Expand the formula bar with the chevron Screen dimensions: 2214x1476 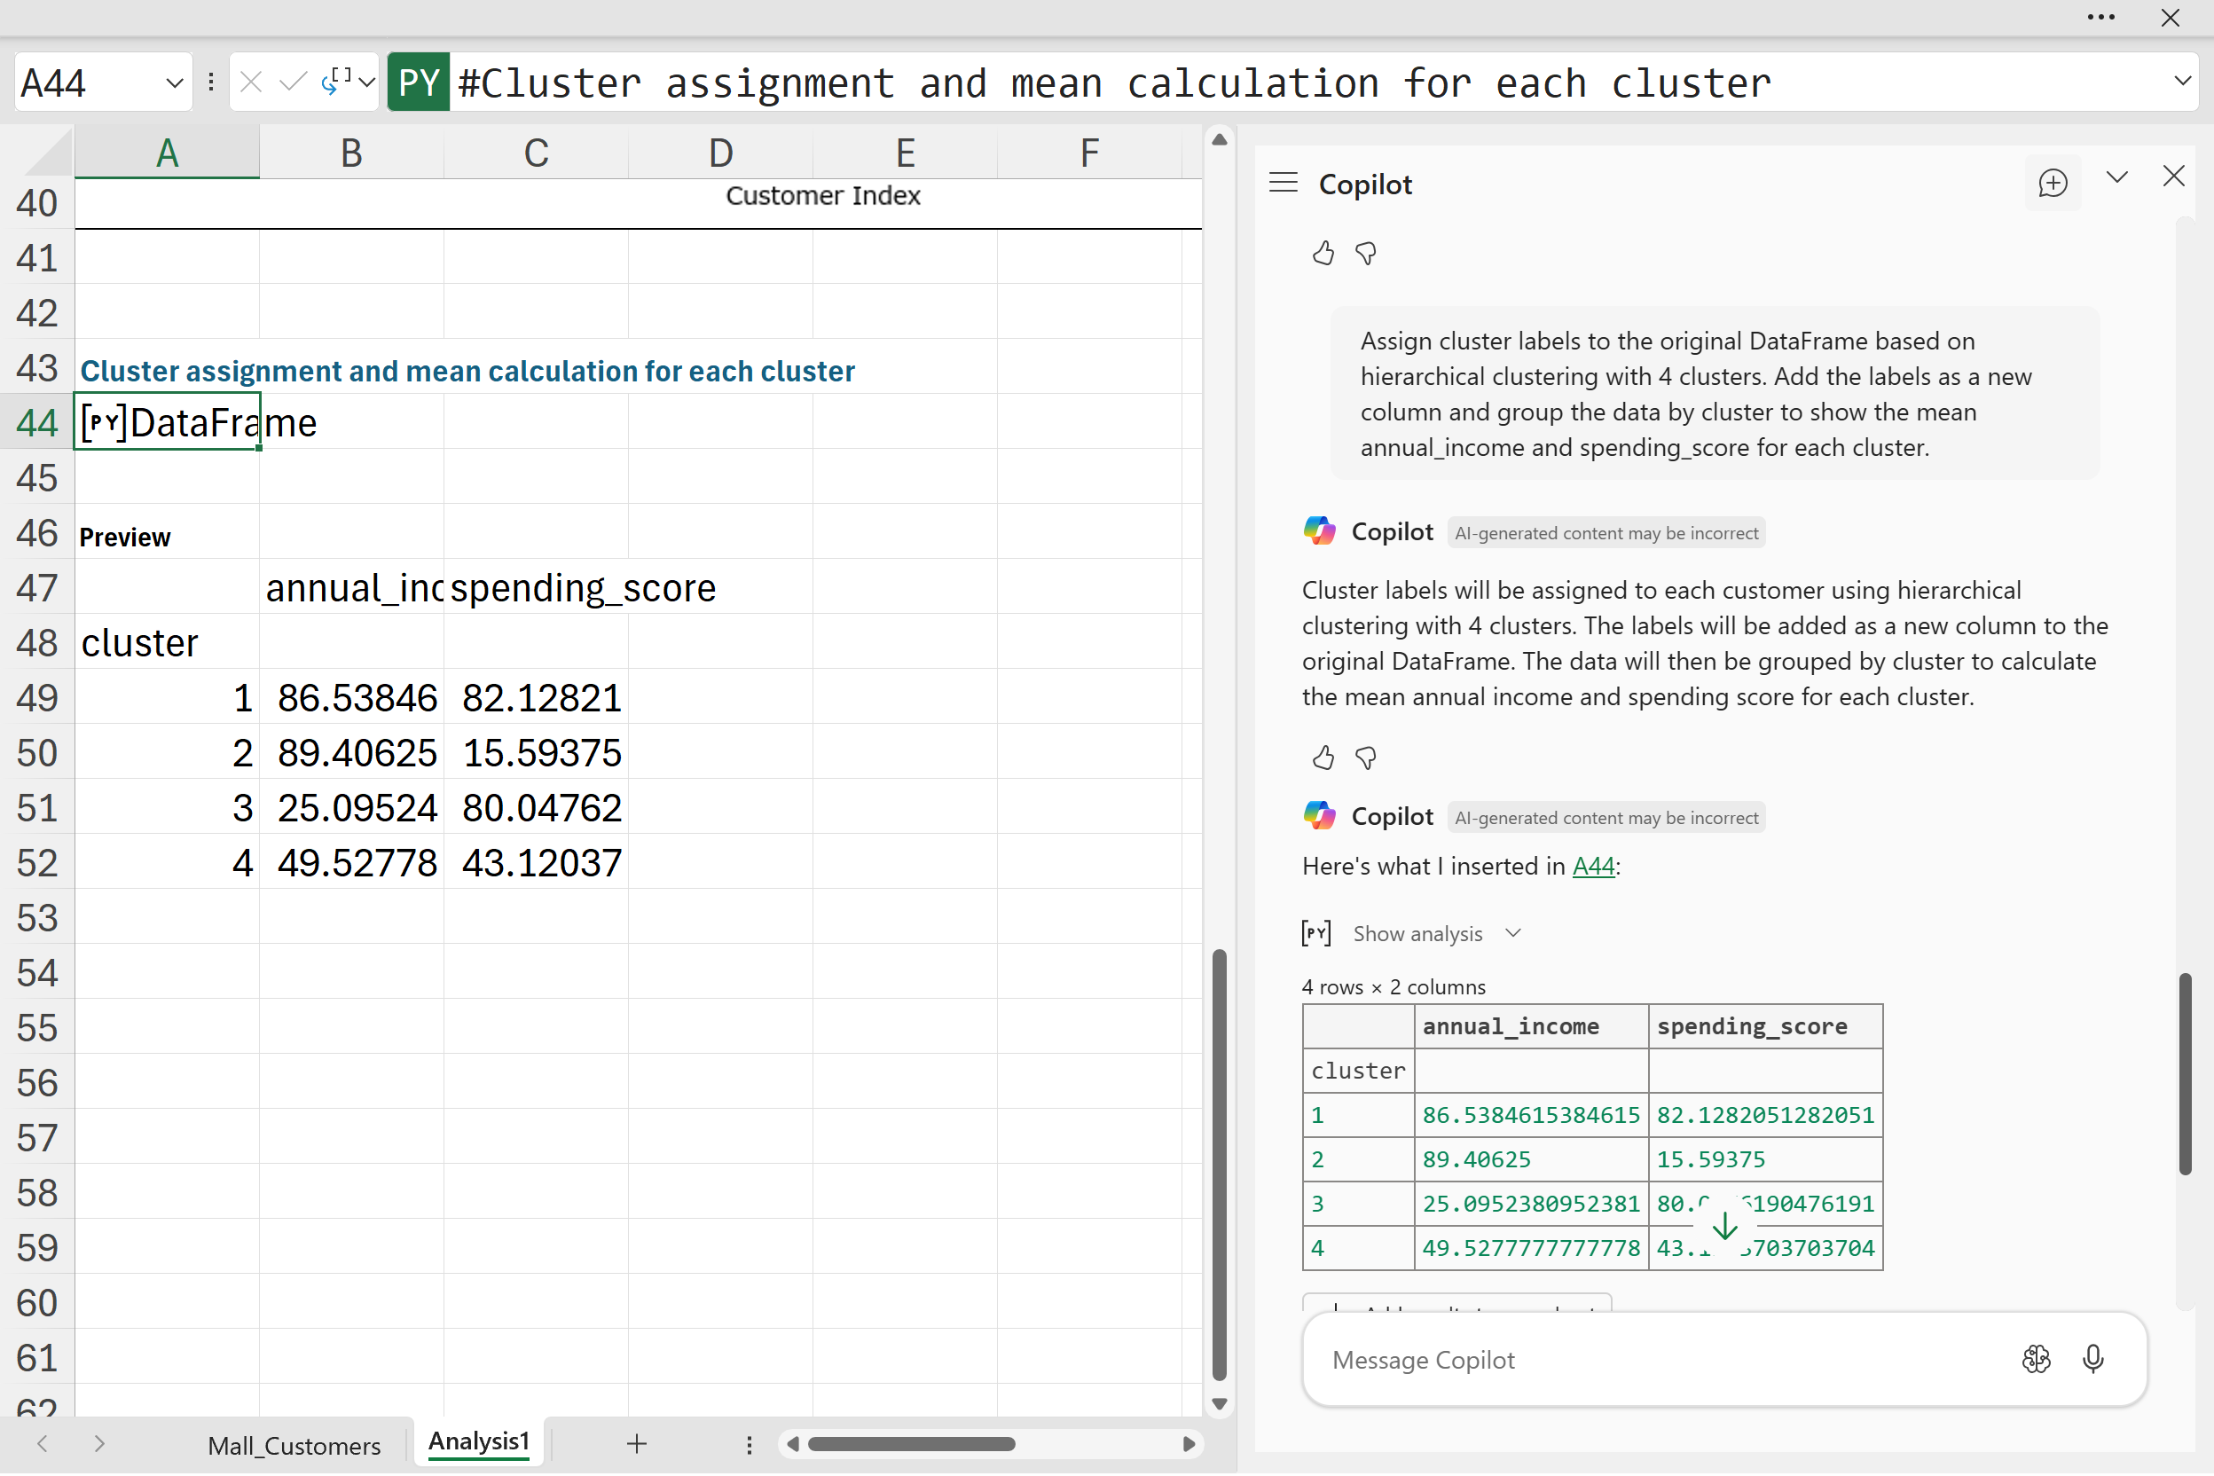(2182, 82)
